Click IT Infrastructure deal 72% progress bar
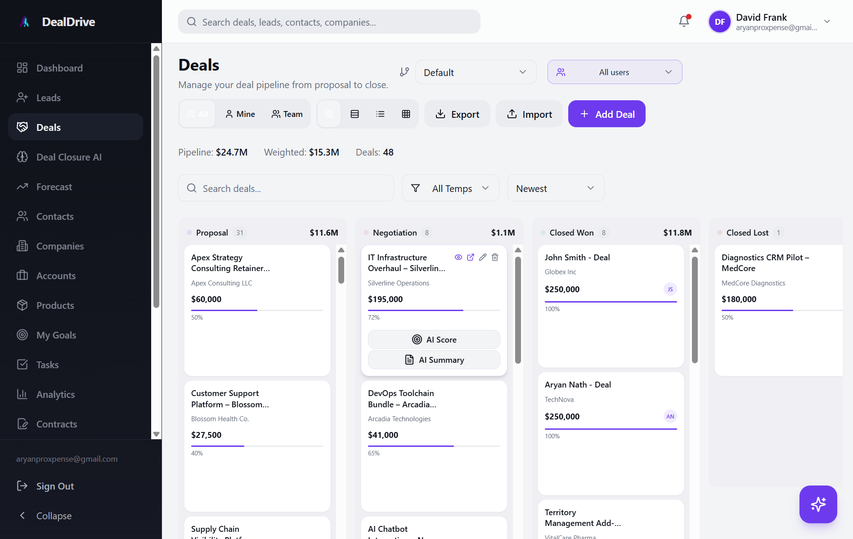Viewport: 853px width, 539px height. pos(434,310)
